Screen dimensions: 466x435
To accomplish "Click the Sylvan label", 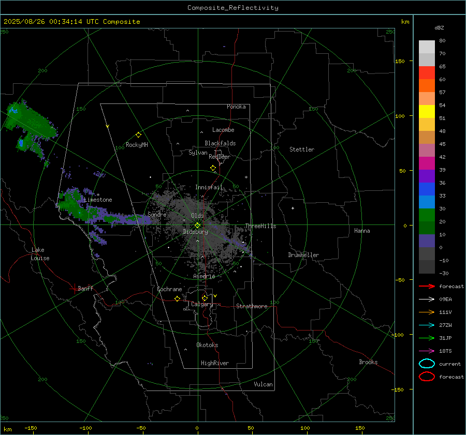I will [198, 153].
